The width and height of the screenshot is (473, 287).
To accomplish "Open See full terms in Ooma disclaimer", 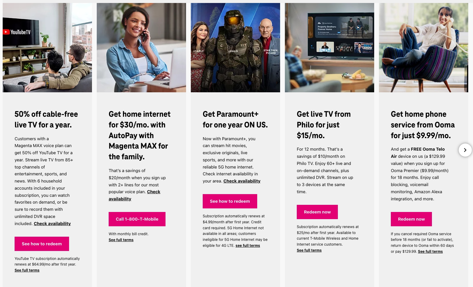I will pyautogui.click(x=430, y=252).
